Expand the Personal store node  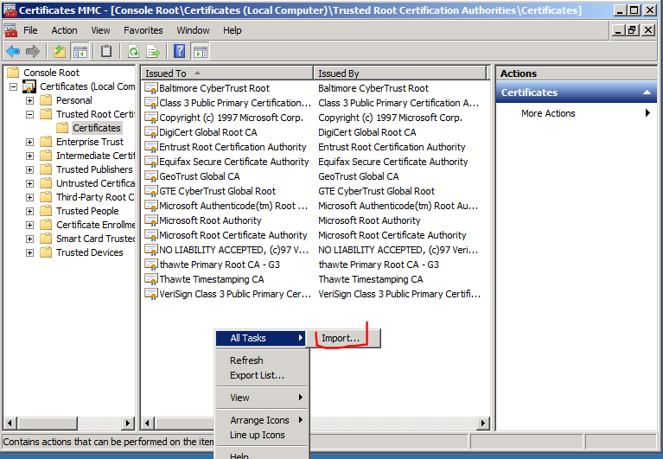(29, 100)
